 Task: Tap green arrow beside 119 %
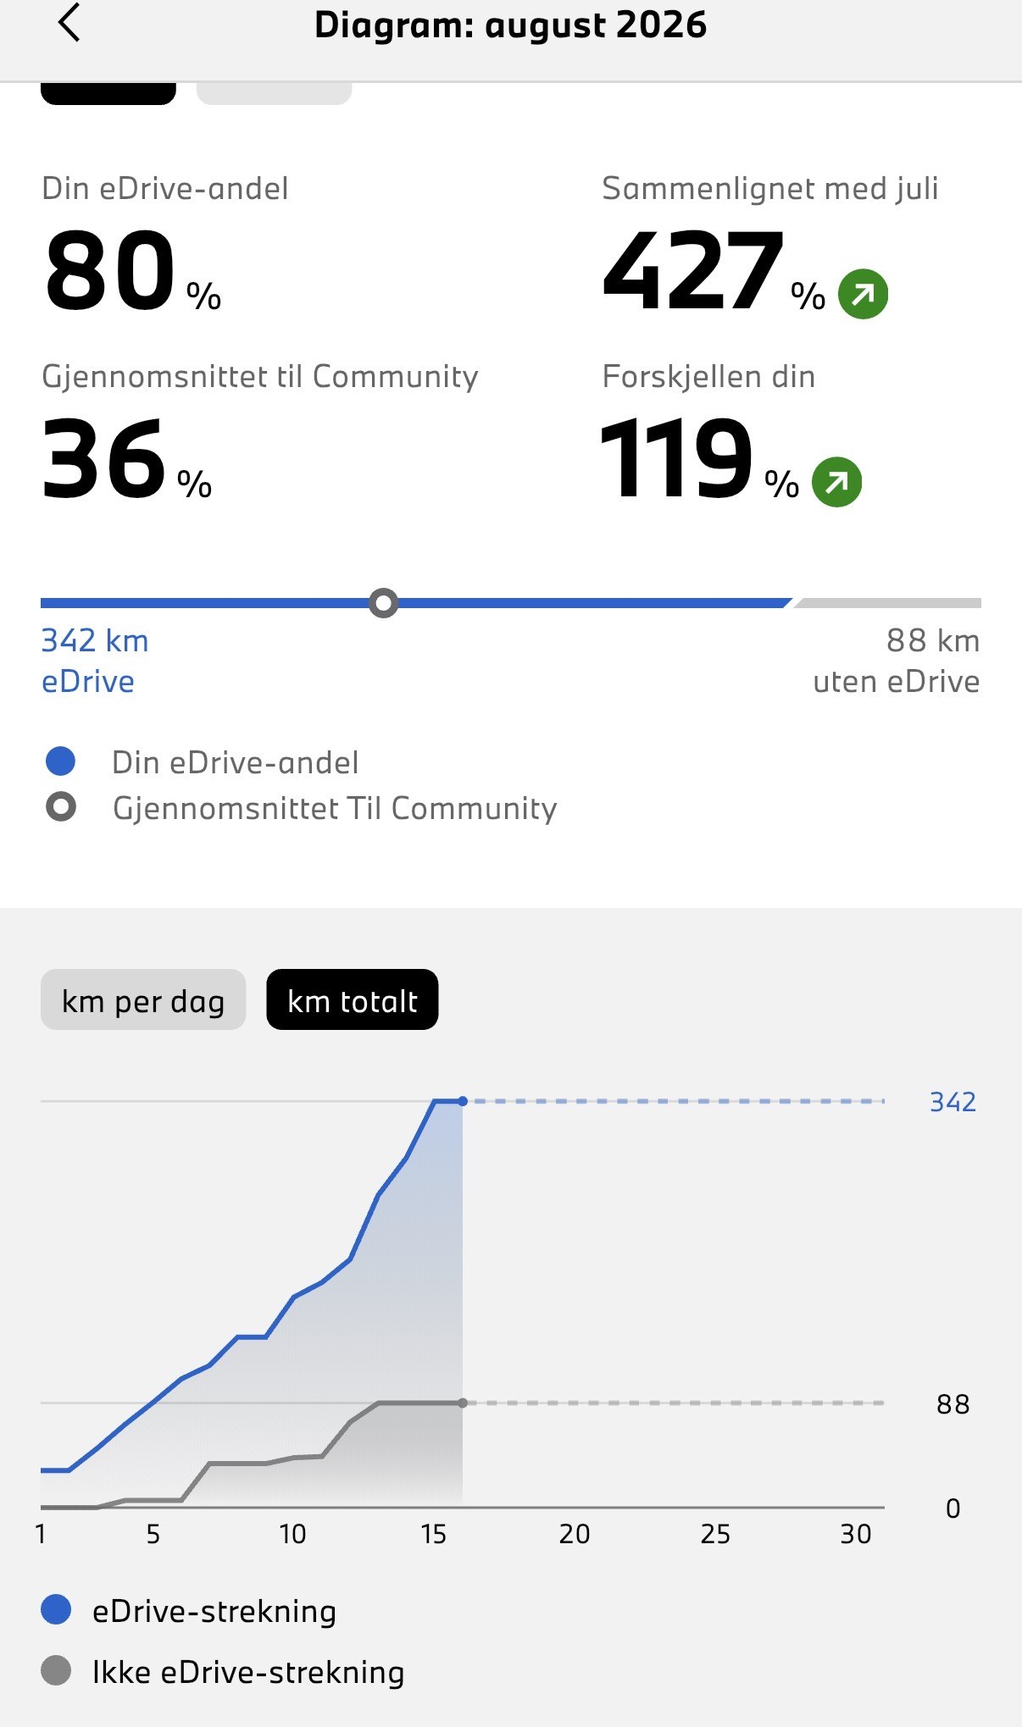(836, 482)
